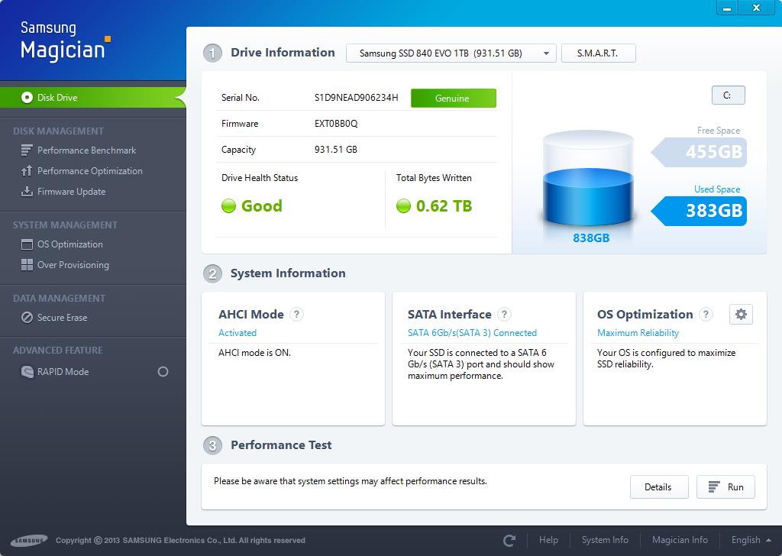The height and width of the screenshot is (556, 782).
Task: Click serial number S1D9NEAD906234H
Action: click(356, 98)
